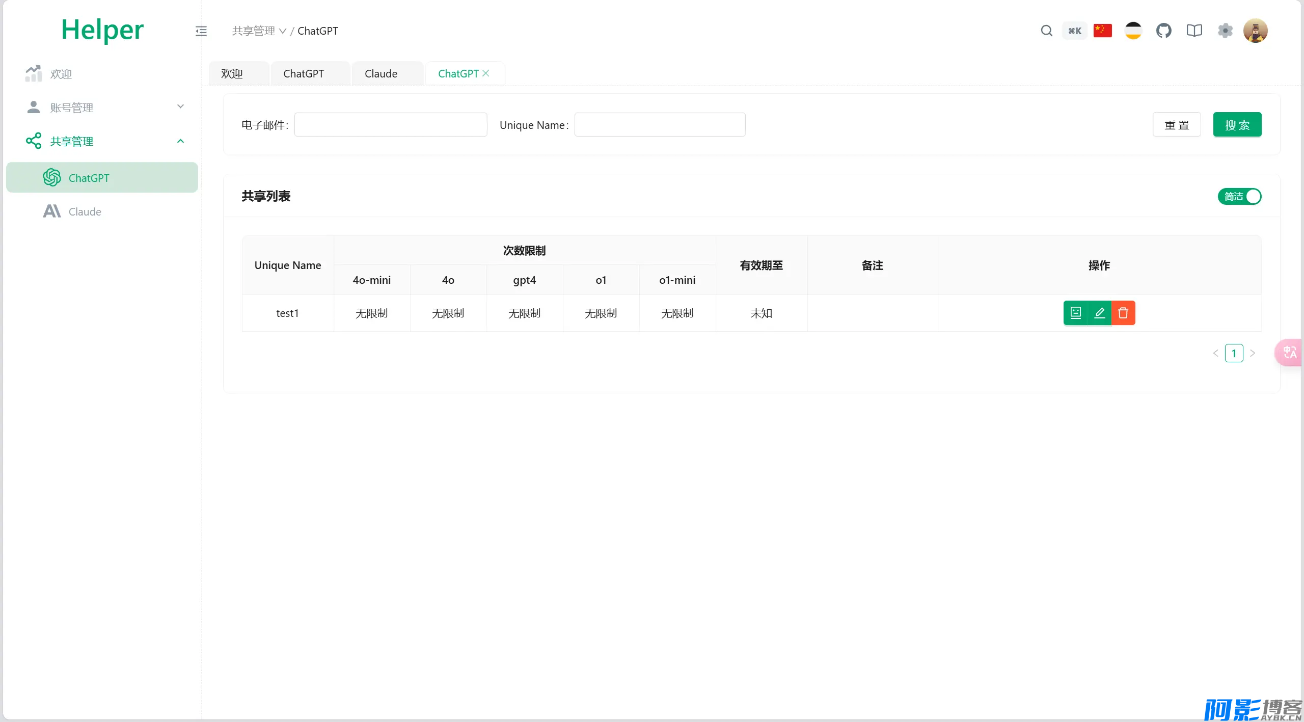Click the o1-mini column header
1304x722 pixels.
pos(677,280)
